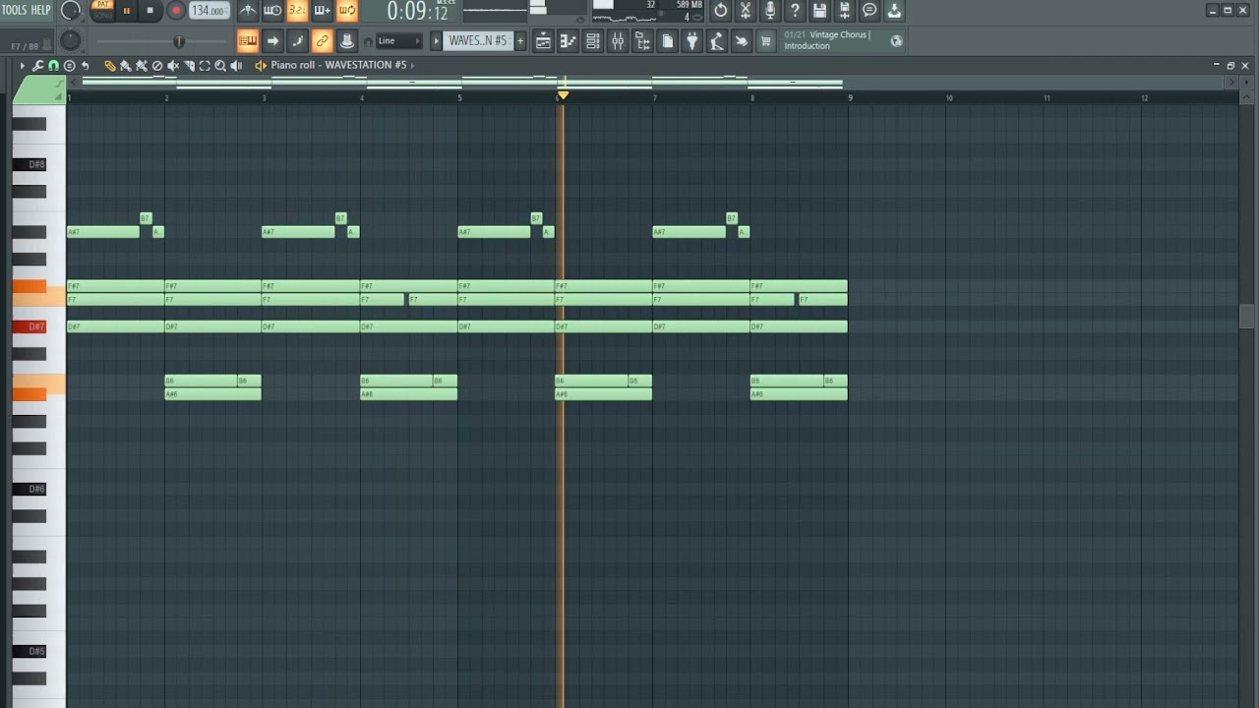Select the Slice tool

coord(189,66)
